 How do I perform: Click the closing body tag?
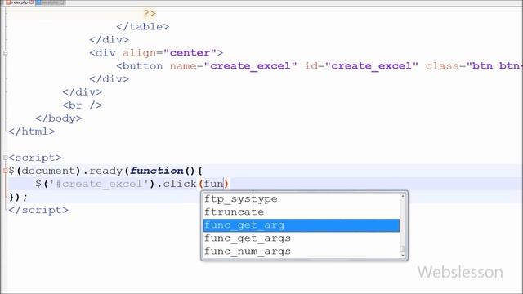[59, 118]
